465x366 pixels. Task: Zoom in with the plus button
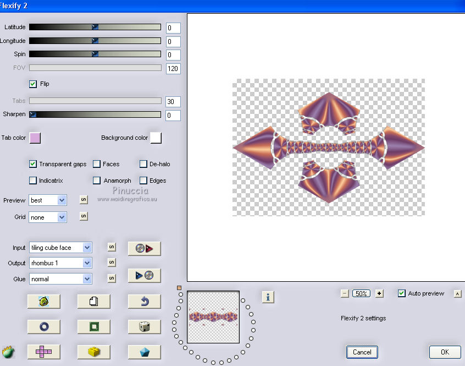tap(379, 293)
